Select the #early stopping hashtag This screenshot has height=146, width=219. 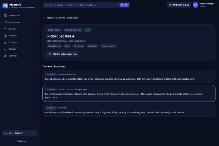coord(108,46)
